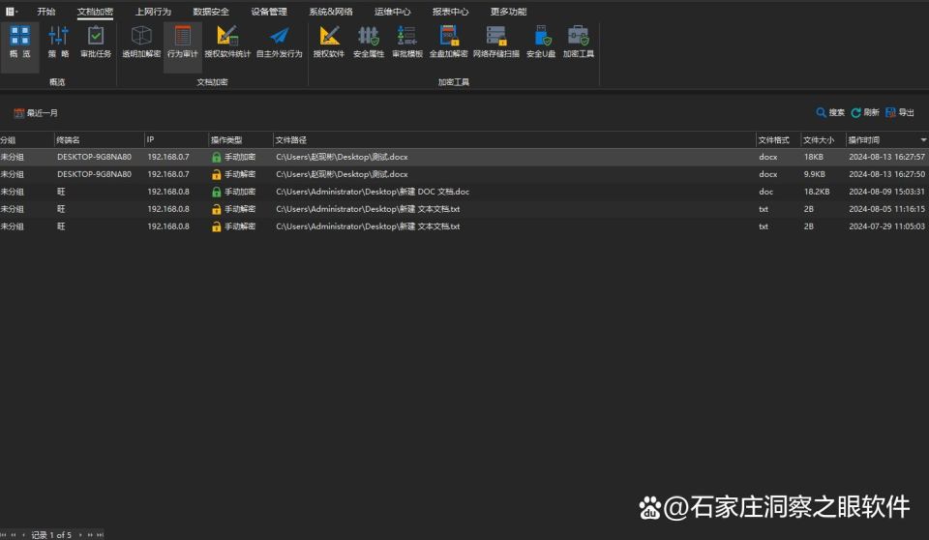The image size is (929, 540).
Task: Switch to the 设备管理 ribbon tab
Action: 269,12
